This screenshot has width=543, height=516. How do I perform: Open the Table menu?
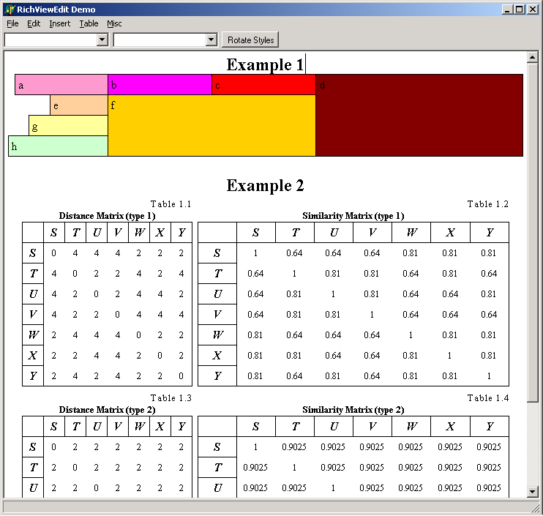(89, 23)
